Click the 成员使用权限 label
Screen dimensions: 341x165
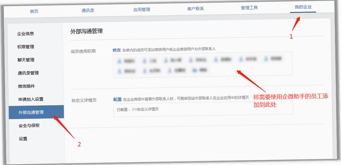[x=83, y=51]
